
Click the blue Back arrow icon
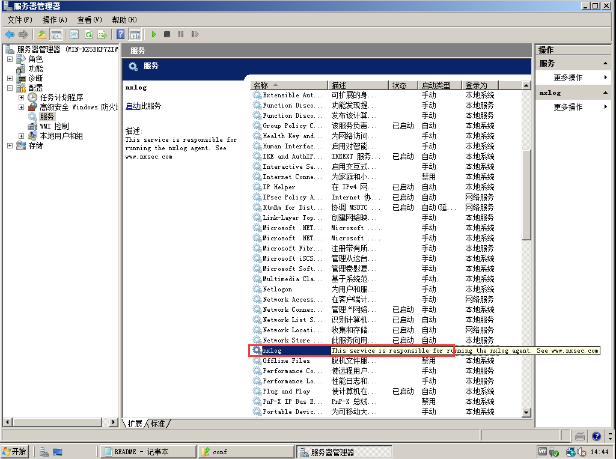coord(10,34)
